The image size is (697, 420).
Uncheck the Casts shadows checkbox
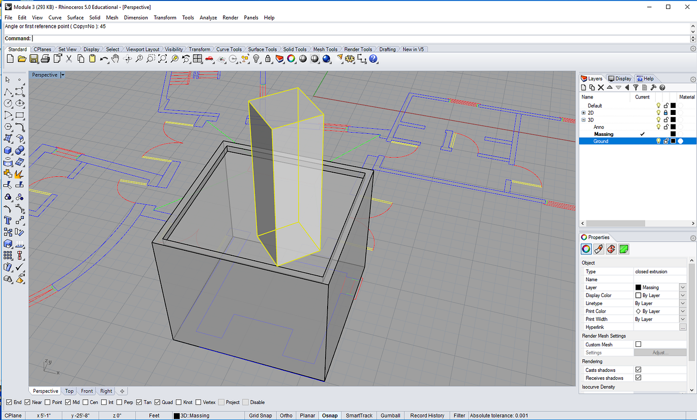click(638, 370)
